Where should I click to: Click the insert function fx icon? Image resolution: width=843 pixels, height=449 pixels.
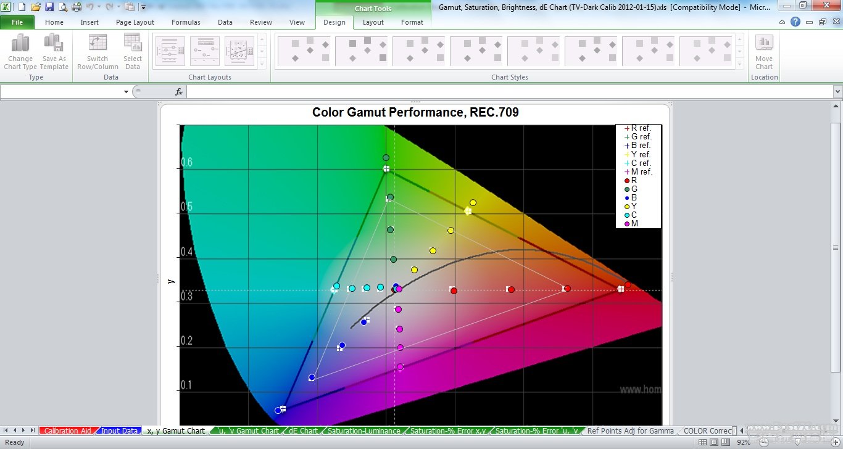[x=179, y=91]
